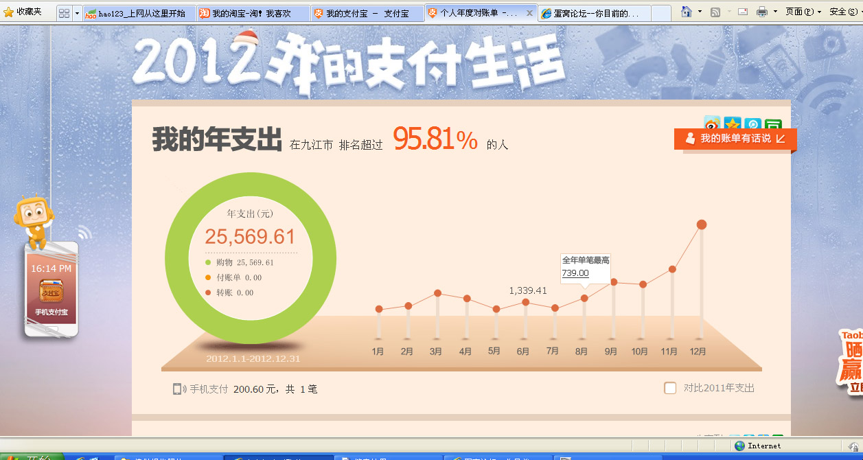This screenshot has width=863, height=460.
Task: Select the 3月 data point on the chart
Action: (437, 293)
